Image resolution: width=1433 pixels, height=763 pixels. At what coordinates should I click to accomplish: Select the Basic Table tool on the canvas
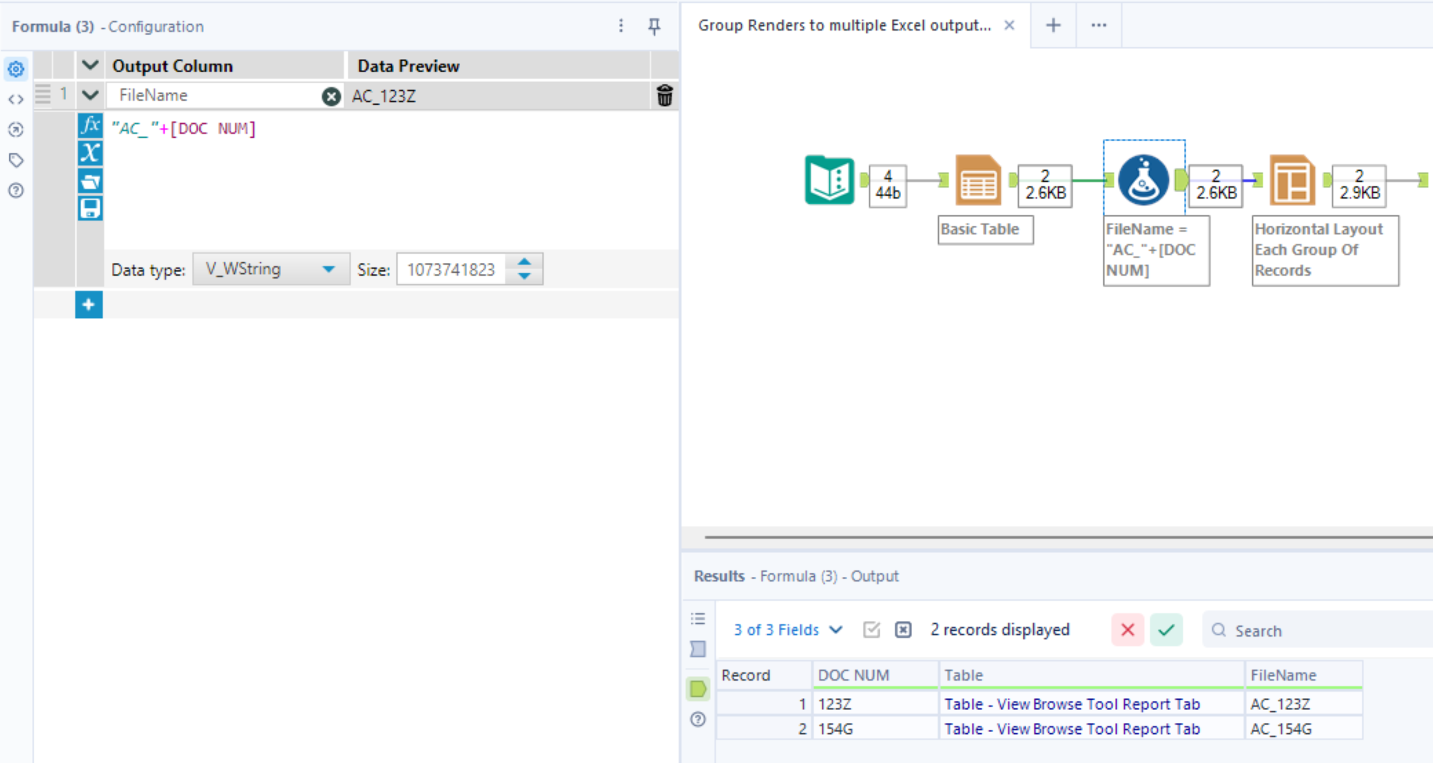tap(977, 181)
